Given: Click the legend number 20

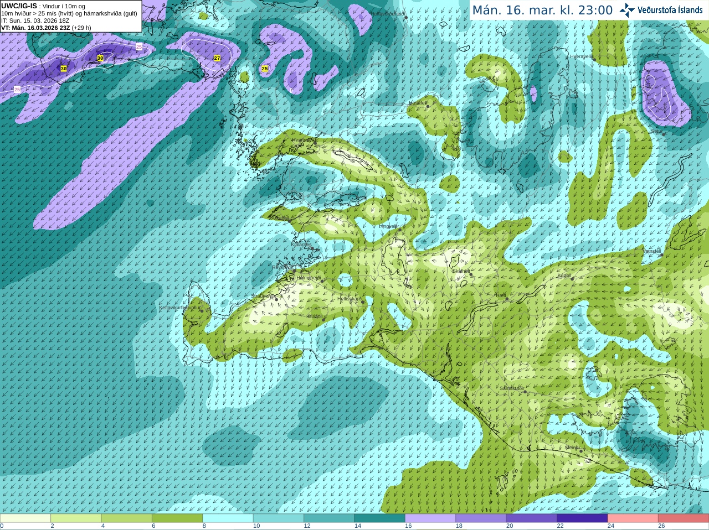Looking at the screenshot, I should [x=510, y=526].
